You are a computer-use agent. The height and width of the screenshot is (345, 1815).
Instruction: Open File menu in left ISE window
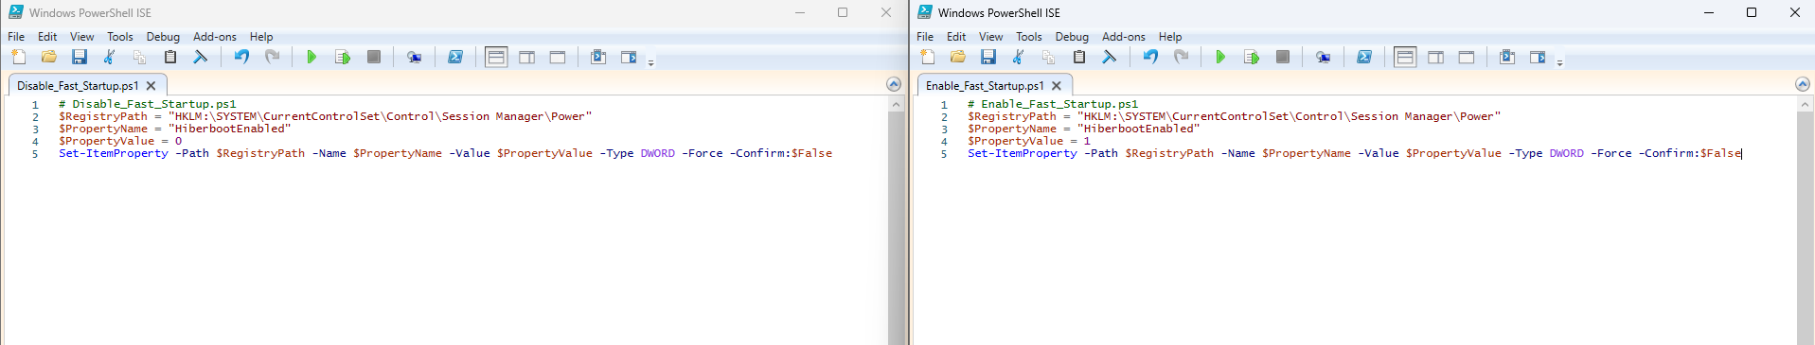16,37
